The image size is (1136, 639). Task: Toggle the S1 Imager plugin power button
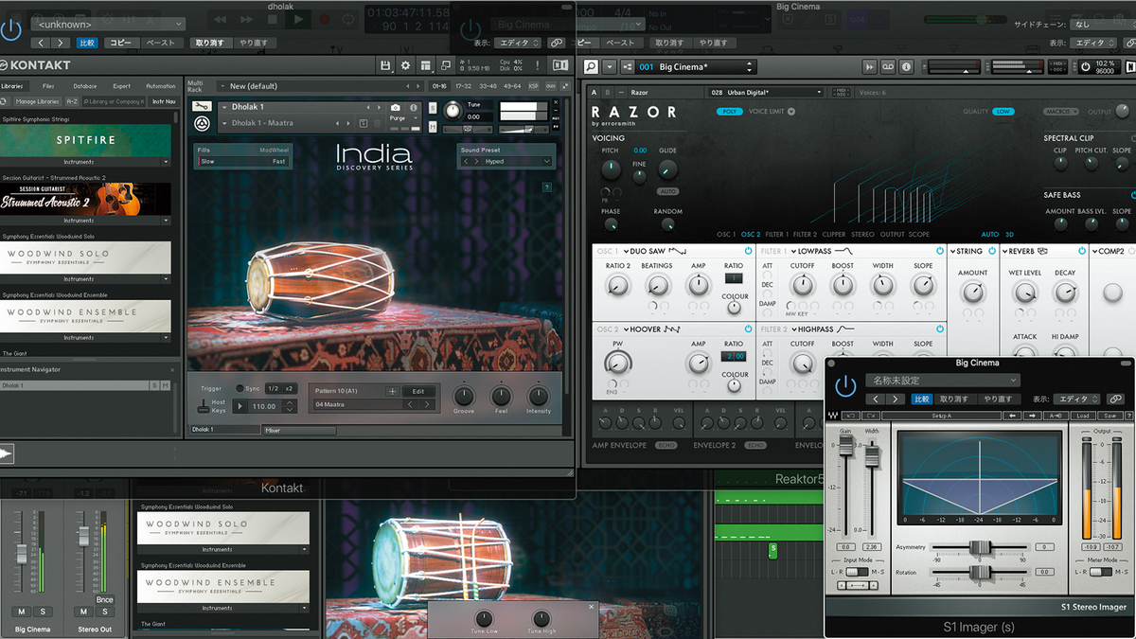844,386
